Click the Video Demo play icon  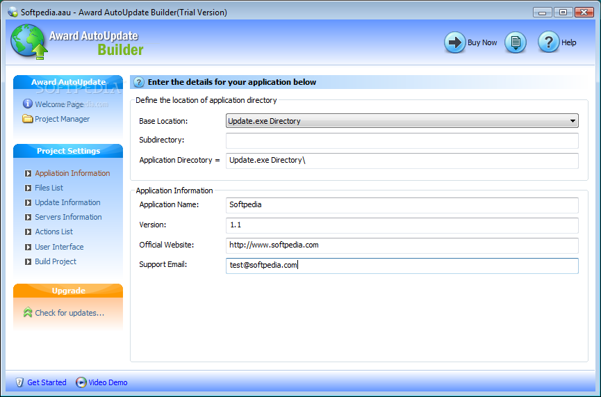click(81, 382)
